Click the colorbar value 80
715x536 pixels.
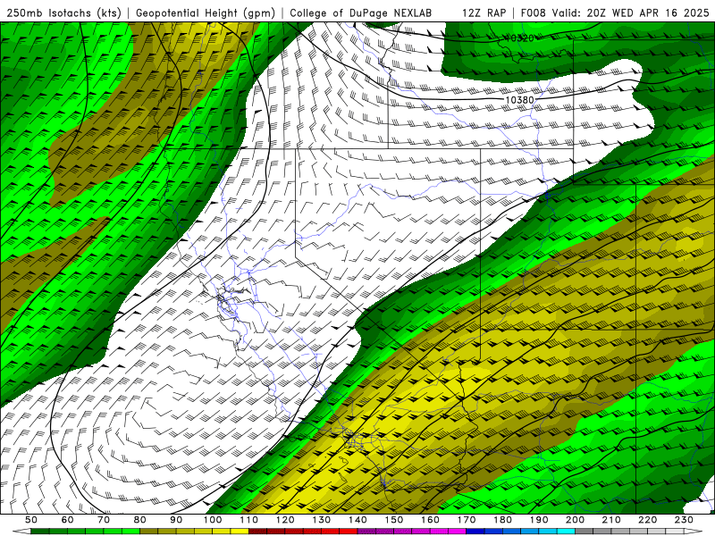(140, 520)
